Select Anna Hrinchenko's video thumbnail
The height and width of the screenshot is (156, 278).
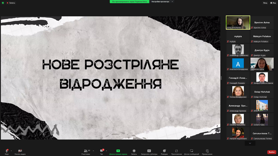tap(238, 23)
